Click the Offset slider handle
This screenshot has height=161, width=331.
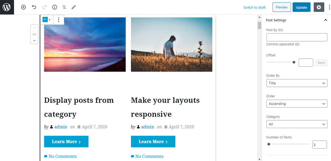tap(294, 62)
